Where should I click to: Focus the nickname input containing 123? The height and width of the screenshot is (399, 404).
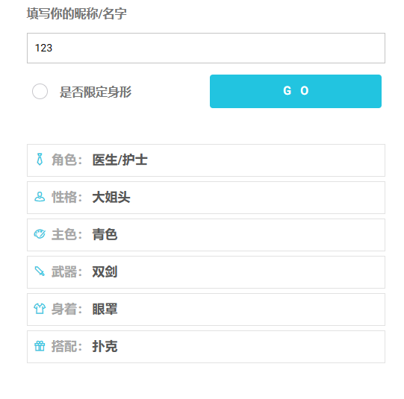click(206, 48)
